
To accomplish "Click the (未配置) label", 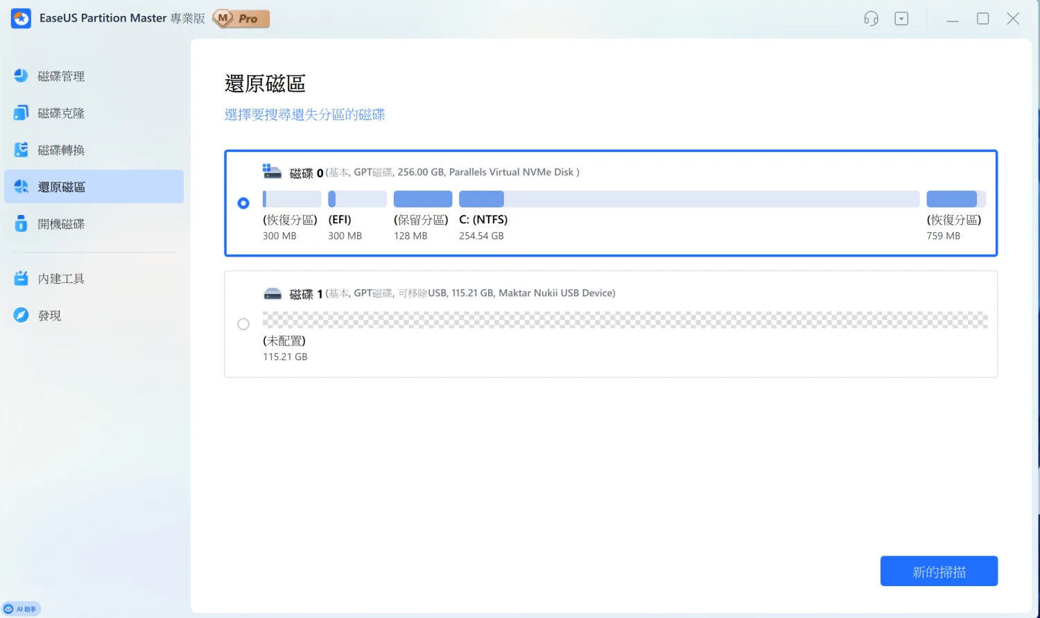I will pyautogui.click(x=284, y=341).
